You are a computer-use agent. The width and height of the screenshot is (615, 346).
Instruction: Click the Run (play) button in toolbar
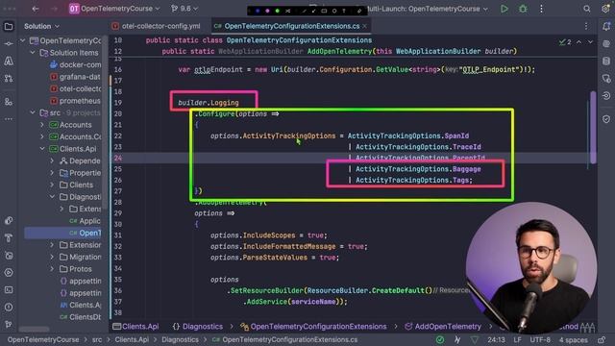[x=504, y=9]
